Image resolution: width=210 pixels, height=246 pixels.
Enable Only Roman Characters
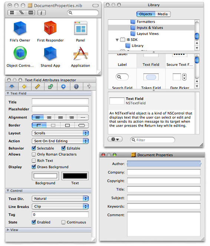click(34, 154)
